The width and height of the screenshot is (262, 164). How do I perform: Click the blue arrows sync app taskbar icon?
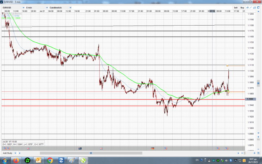pos(61,161)
